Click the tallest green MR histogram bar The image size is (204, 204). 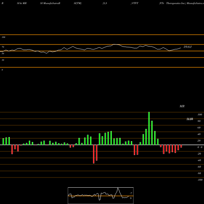pyautogui.click(x=149, y=129)
